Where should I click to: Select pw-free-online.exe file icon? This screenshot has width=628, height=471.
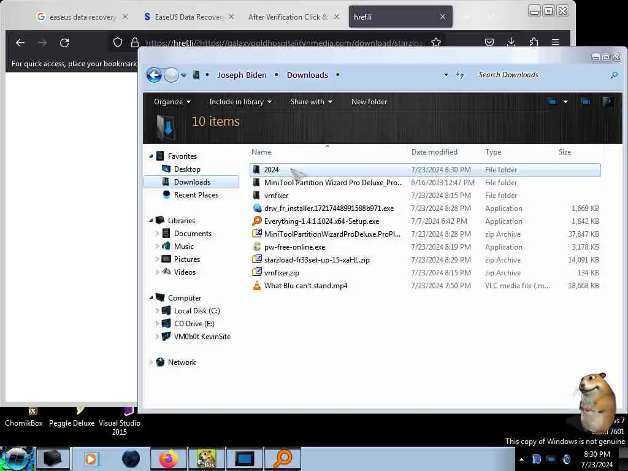(x=257, y=247)
